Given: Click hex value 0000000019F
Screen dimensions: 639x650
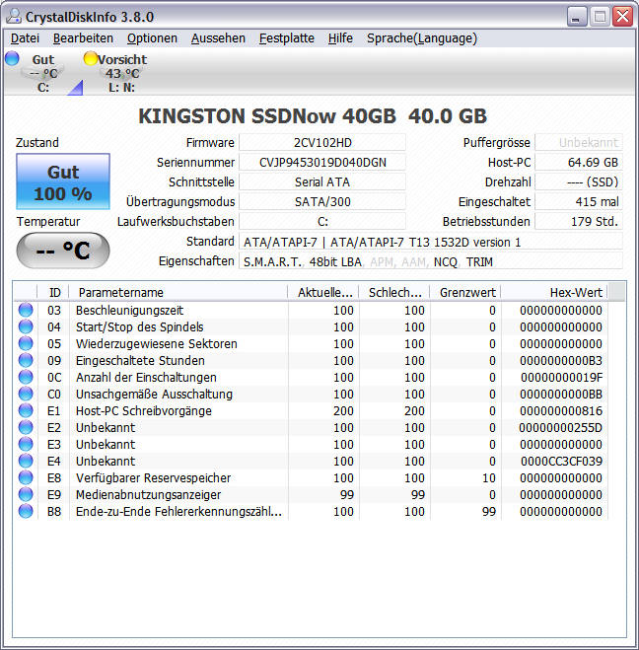Looking at the screenshot, I should (562, 377).
